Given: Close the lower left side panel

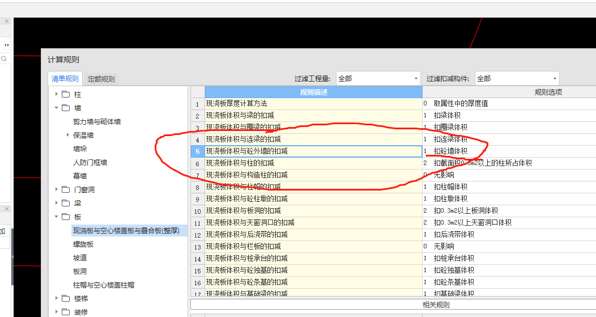Looking at the screenshot, I should coord(6,209).
